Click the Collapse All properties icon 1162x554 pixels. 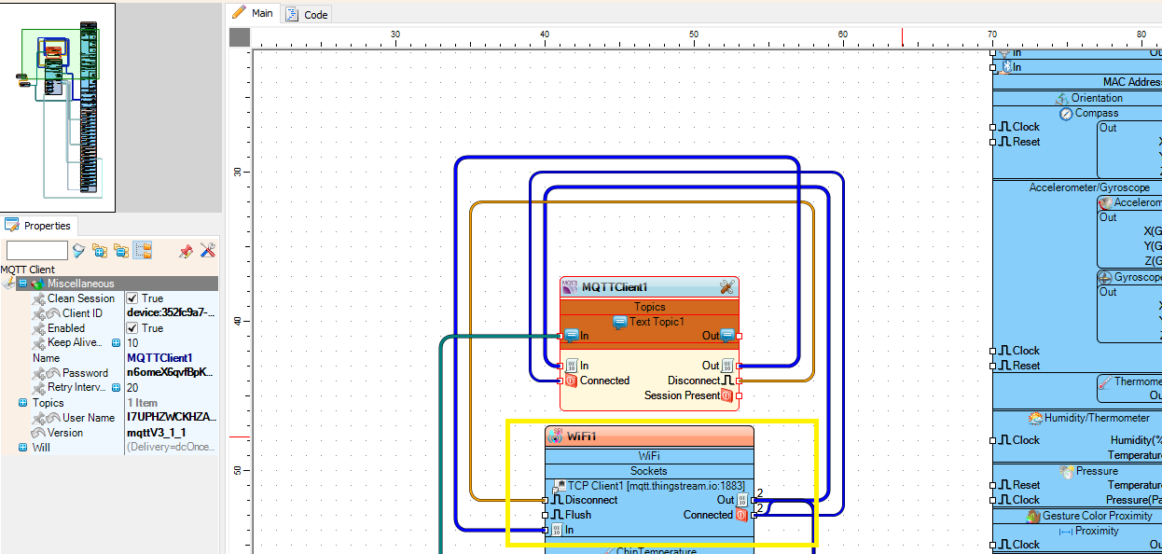coord(121,250)
